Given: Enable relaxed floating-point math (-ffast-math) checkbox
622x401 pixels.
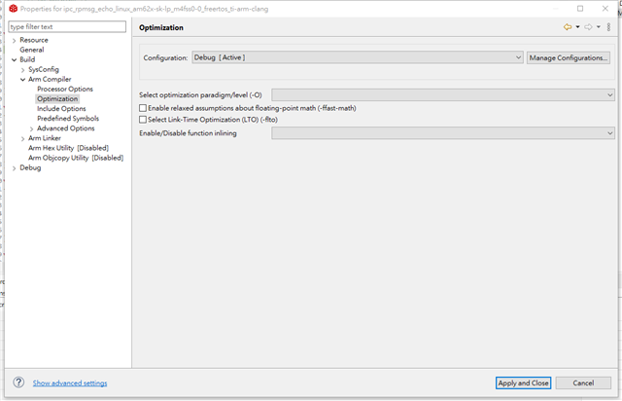Looking at the screenshot, I should (143, 108).
